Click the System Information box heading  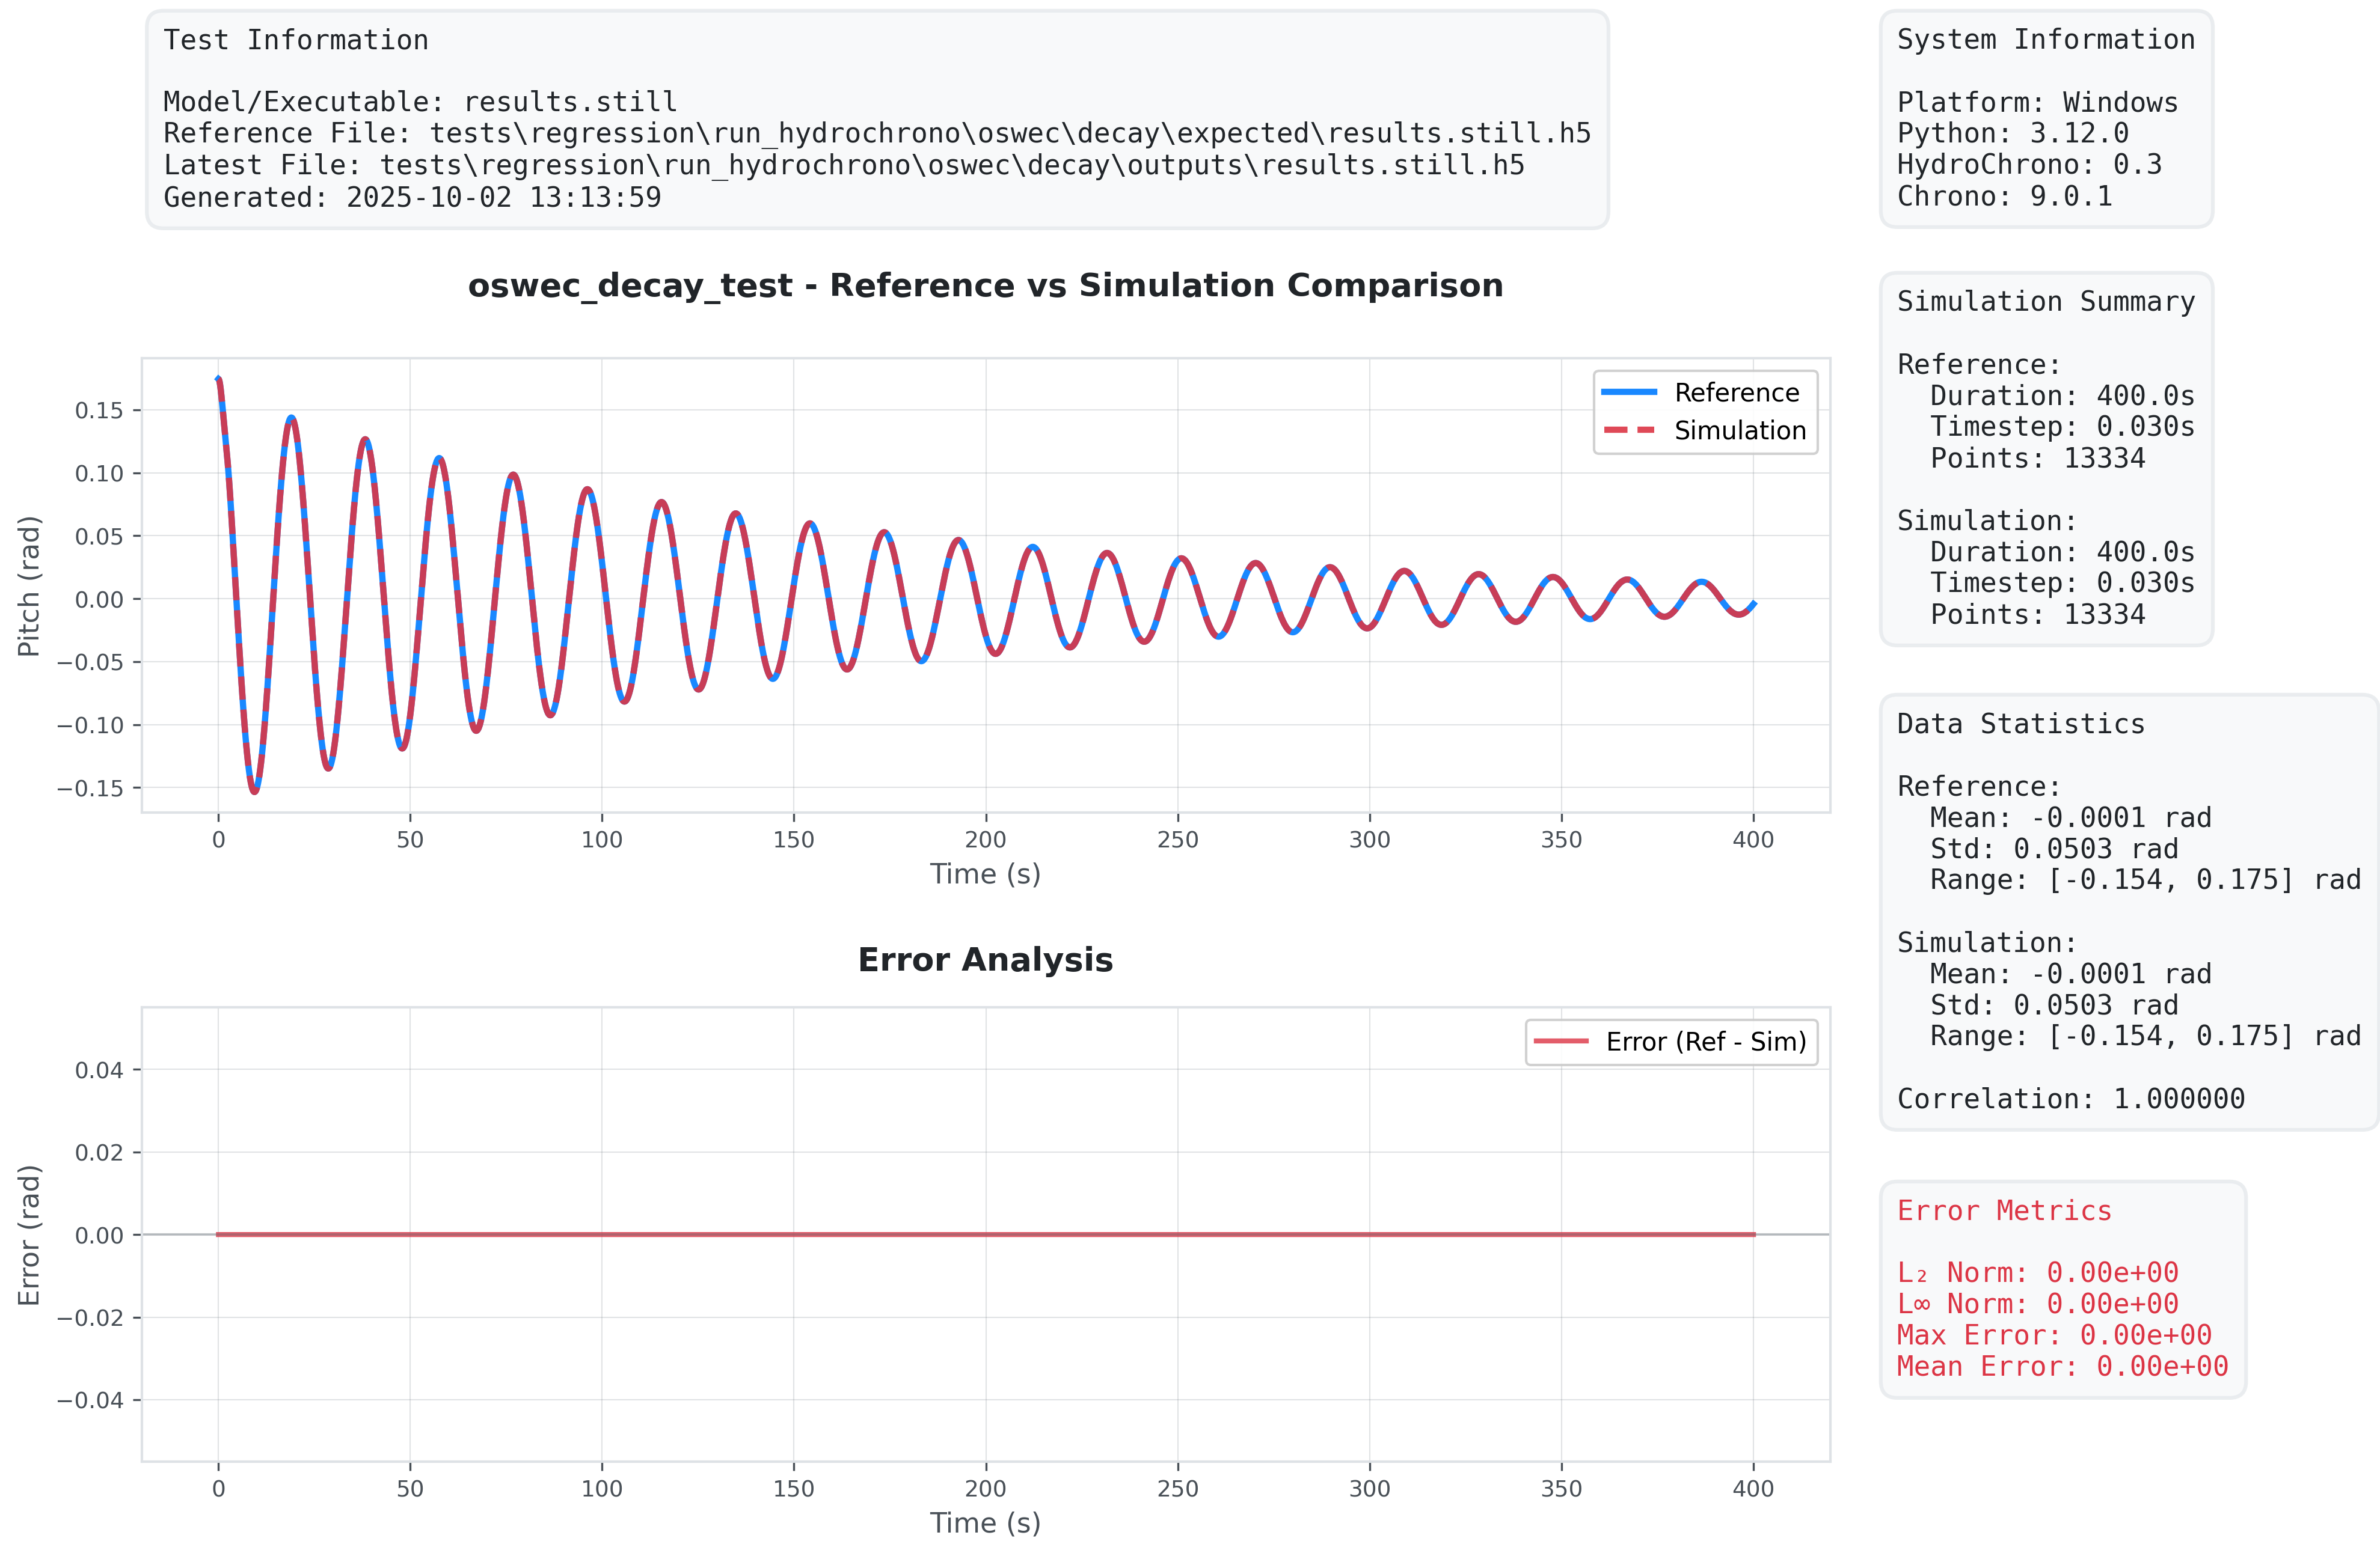pos(2046,40)
